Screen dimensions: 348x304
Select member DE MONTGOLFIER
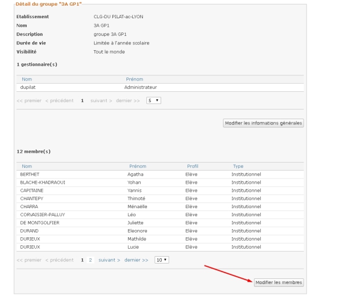click(x=160, y=222)
